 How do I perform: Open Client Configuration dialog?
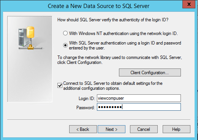150,73
